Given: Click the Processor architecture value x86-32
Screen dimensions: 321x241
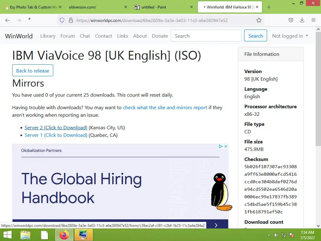Looking at the screenshot, I should tap(252, 114).
